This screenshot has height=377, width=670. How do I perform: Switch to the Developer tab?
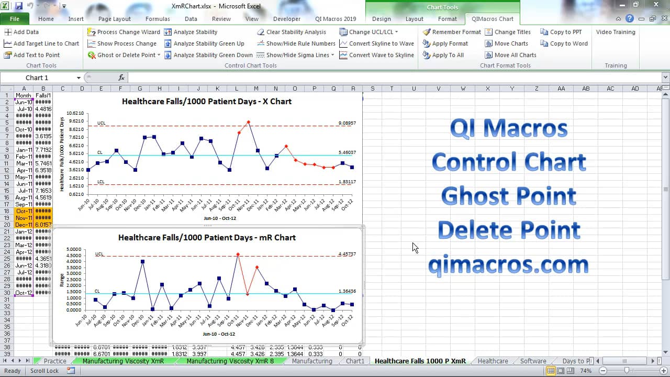[x=287, y=19]
